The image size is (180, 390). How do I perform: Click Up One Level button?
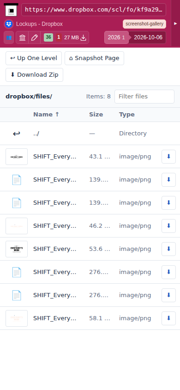tap(34, 58)
